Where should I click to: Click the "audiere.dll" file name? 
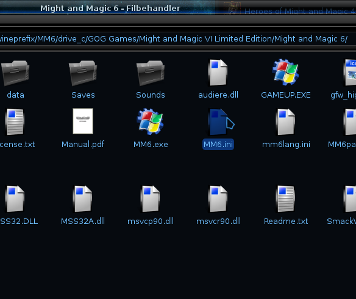pyautogui.click(x=218, y=95)
